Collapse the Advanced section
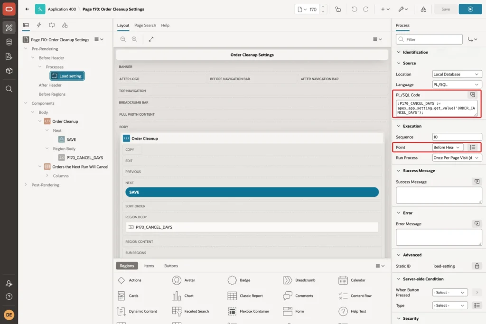486x324 pixels. (399, 255)
